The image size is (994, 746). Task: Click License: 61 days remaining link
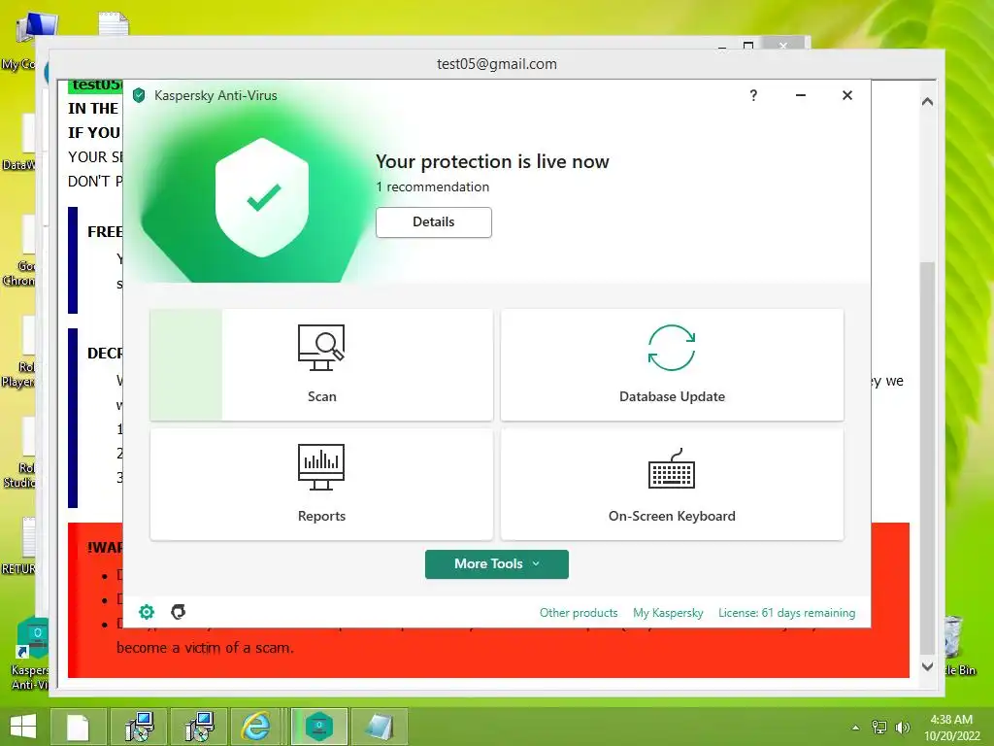tap(786, 613)
